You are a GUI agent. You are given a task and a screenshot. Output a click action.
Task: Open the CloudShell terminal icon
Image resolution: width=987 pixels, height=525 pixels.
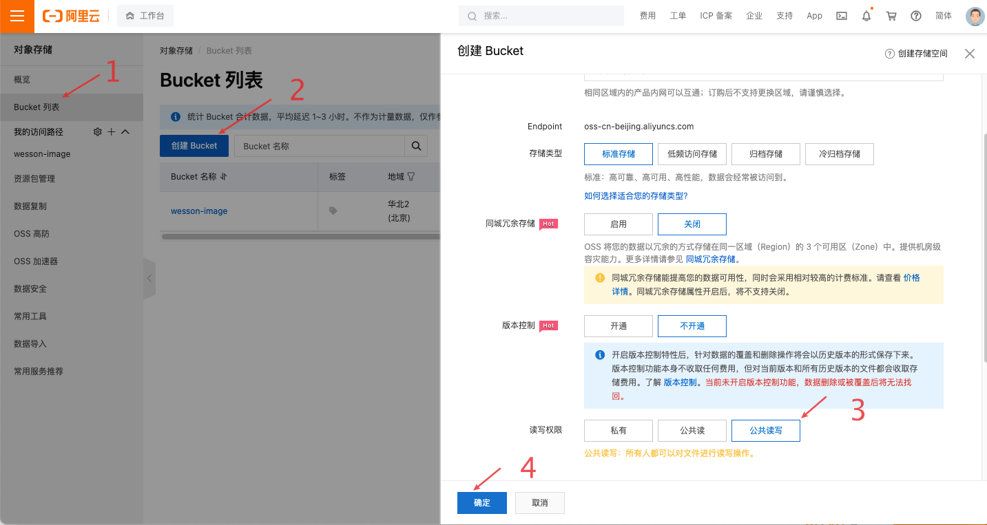point(841,15)
